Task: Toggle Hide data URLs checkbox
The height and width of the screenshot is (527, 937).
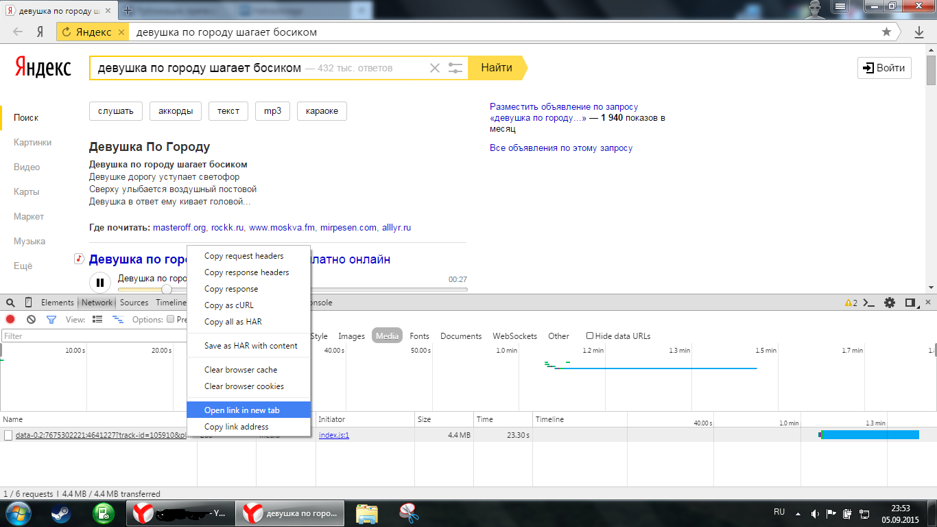Action: click(x=590, y=336)
